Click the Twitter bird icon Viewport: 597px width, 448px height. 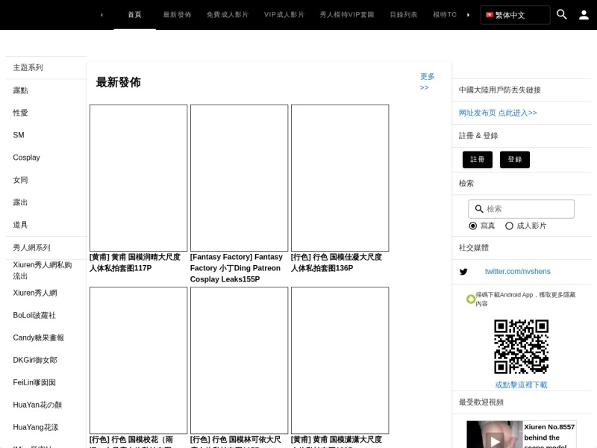tap(463, 272)
